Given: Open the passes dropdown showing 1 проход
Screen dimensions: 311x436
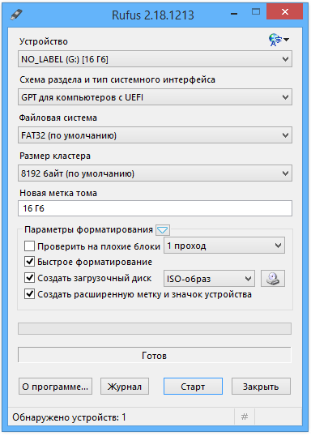Looking at the screenshot, I should (224, 246).
